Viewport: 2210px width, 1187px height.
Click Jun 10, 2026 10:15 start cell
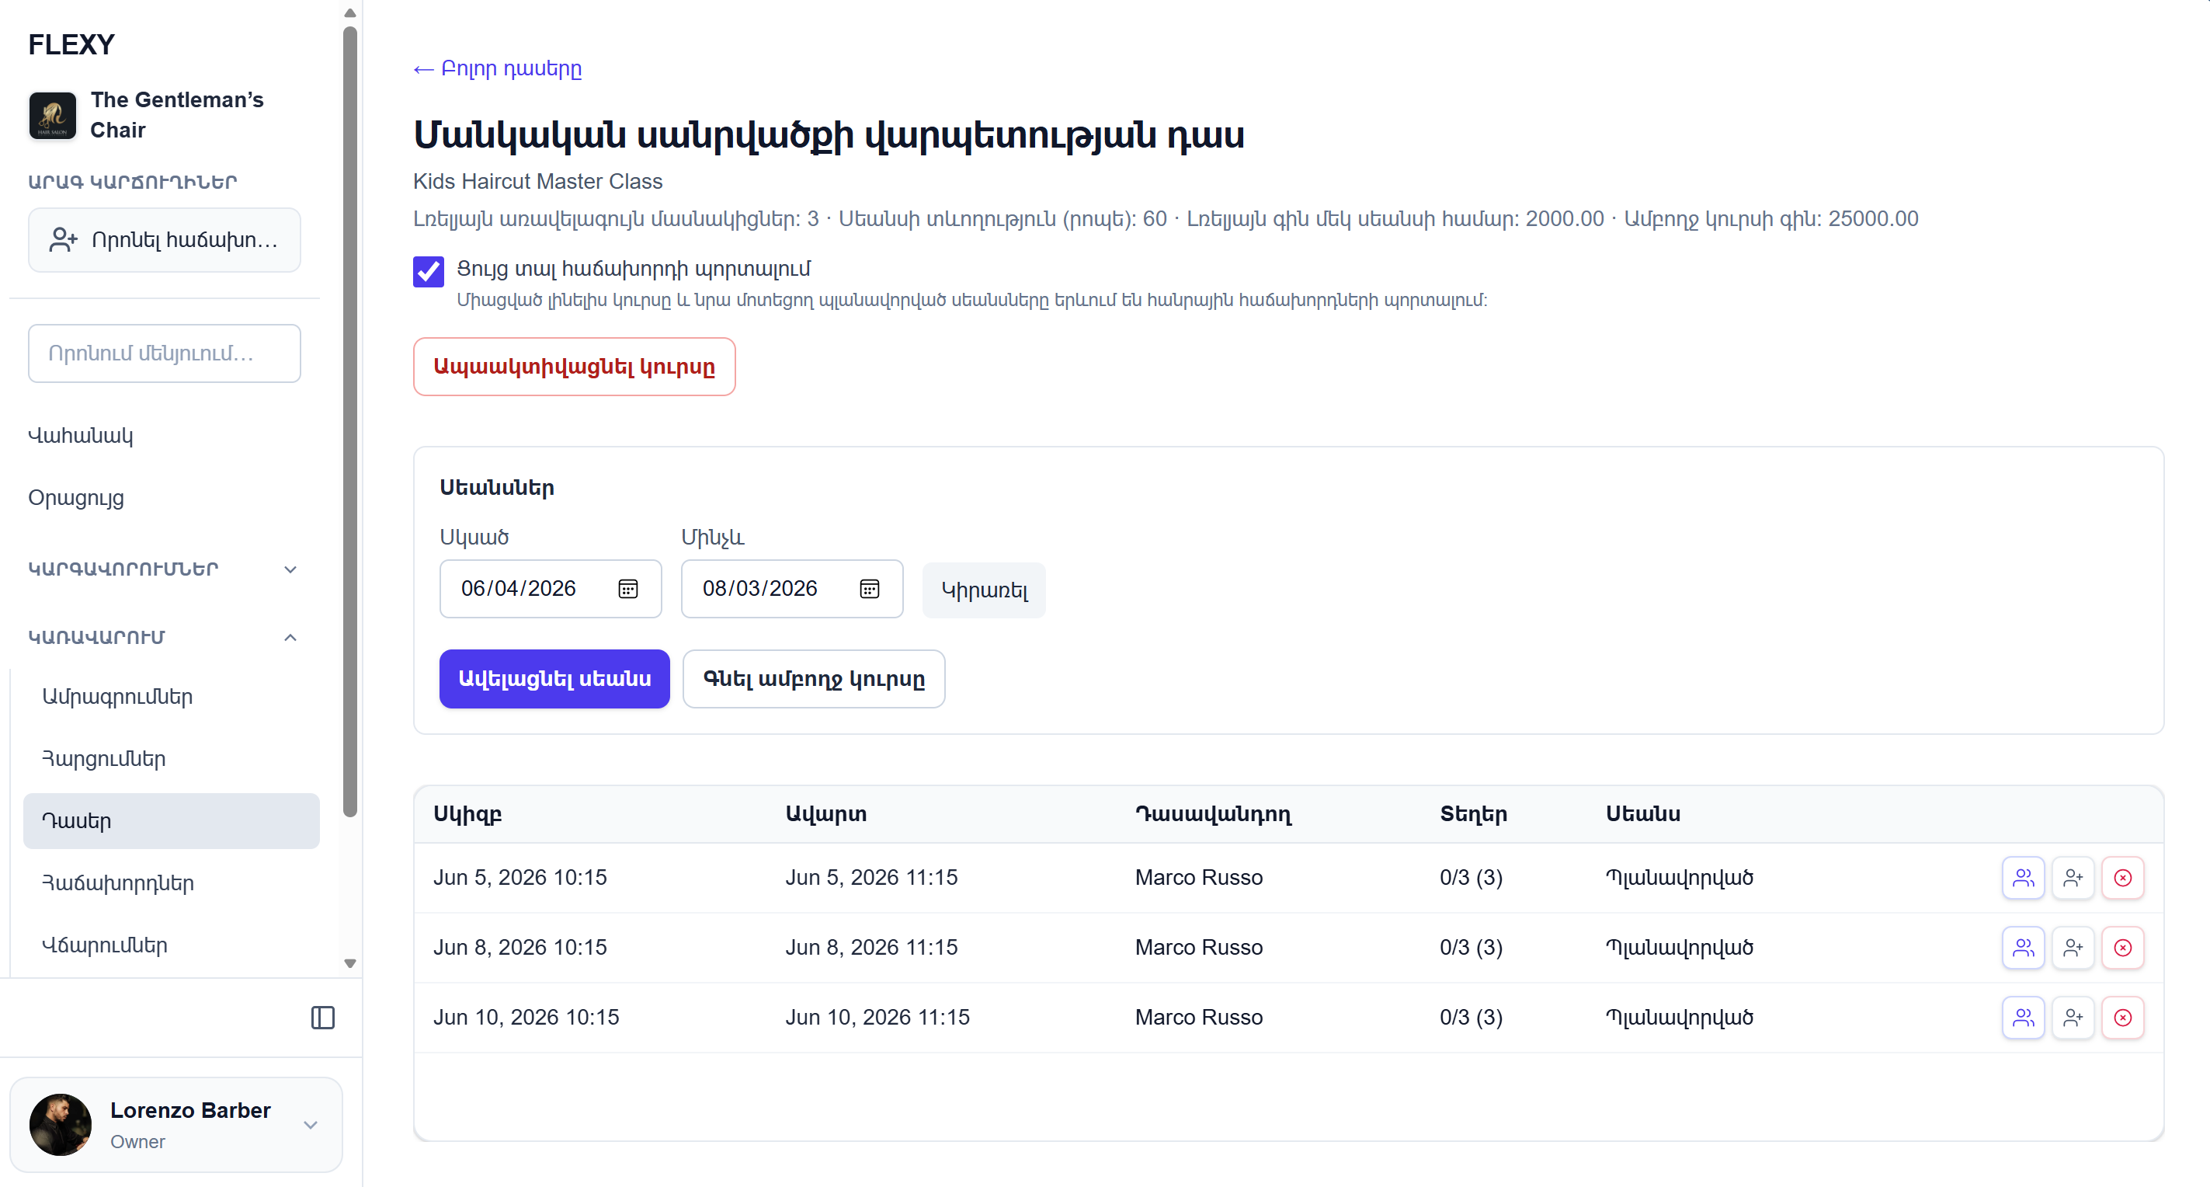[526, 1017]
